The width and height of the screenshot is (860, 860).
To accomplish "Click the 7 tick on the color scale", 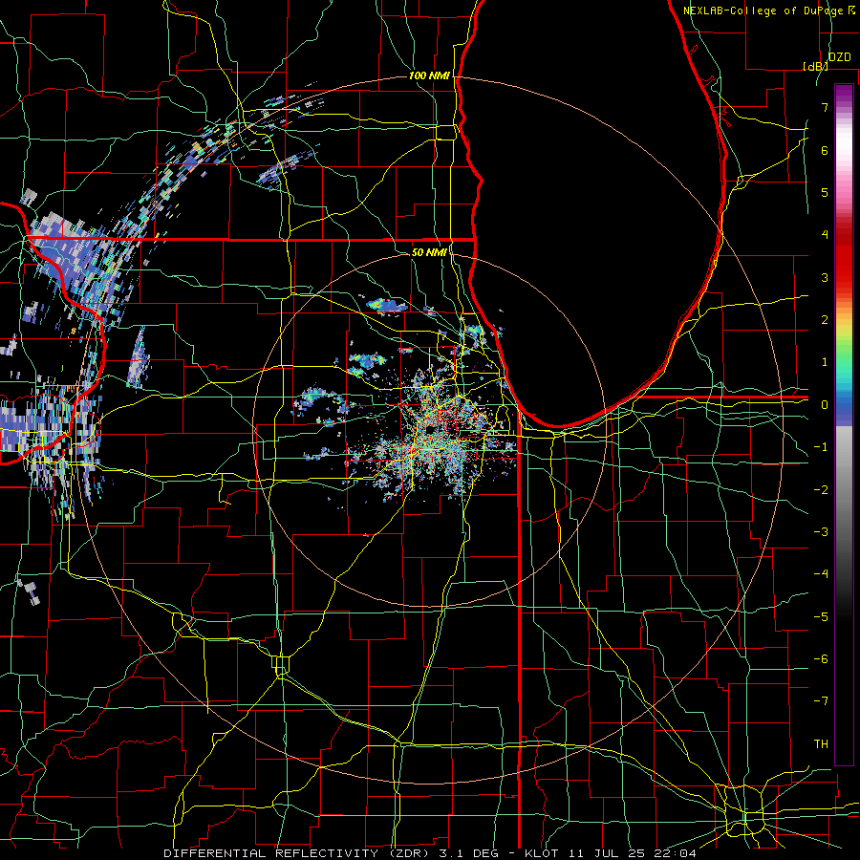I will coord(825,107).
